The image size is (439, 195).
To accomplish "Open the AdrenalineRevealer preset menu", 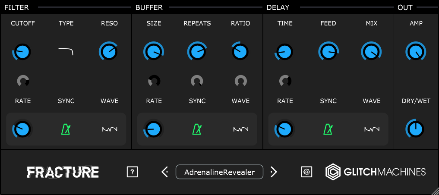I will point(219,172).
